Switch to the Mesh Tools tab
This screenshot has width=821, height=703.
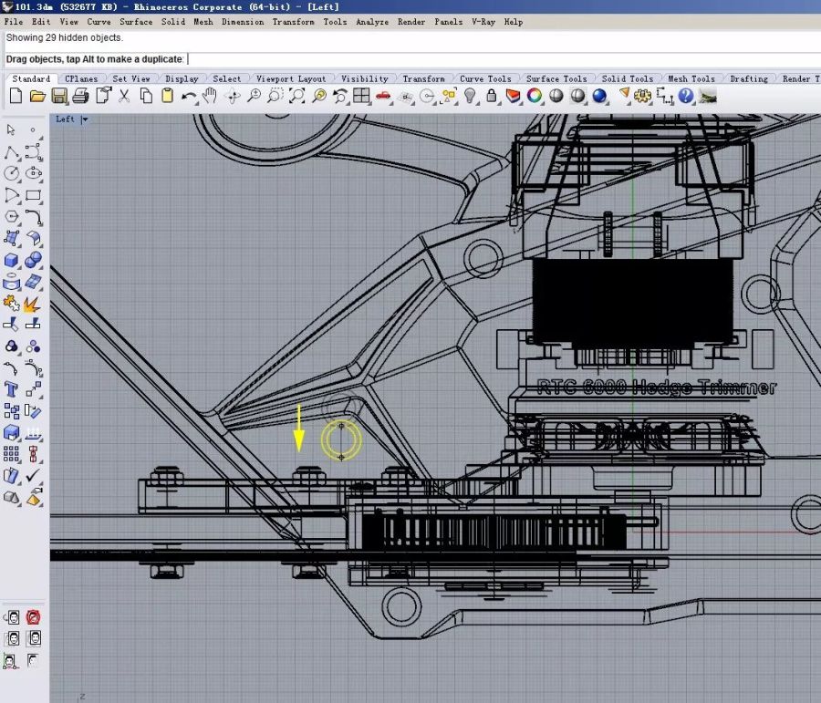coord(691,79)
